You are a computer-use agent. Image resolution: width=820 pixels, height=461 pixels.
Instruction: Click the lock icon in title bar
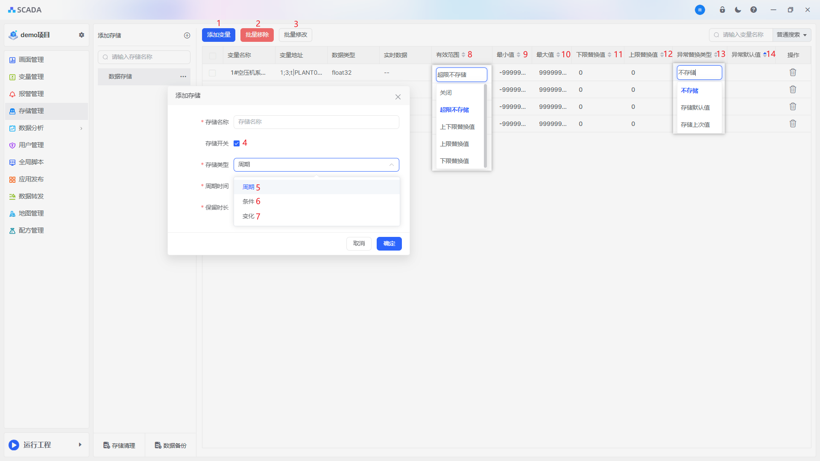(x=722, y=10)
